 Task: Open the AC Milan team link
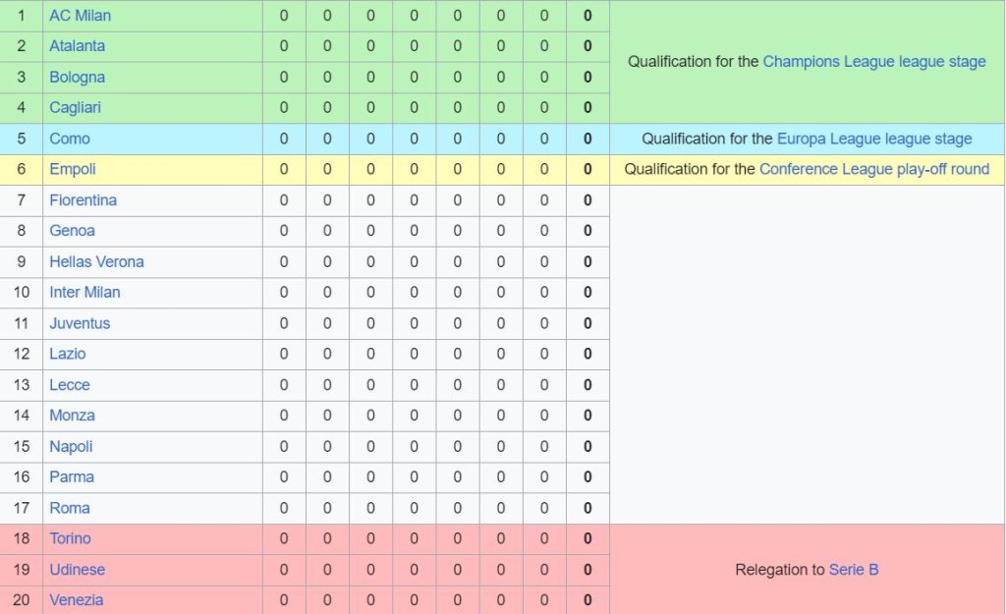80,16
